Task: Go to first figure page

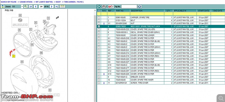Action: (31, 6)
